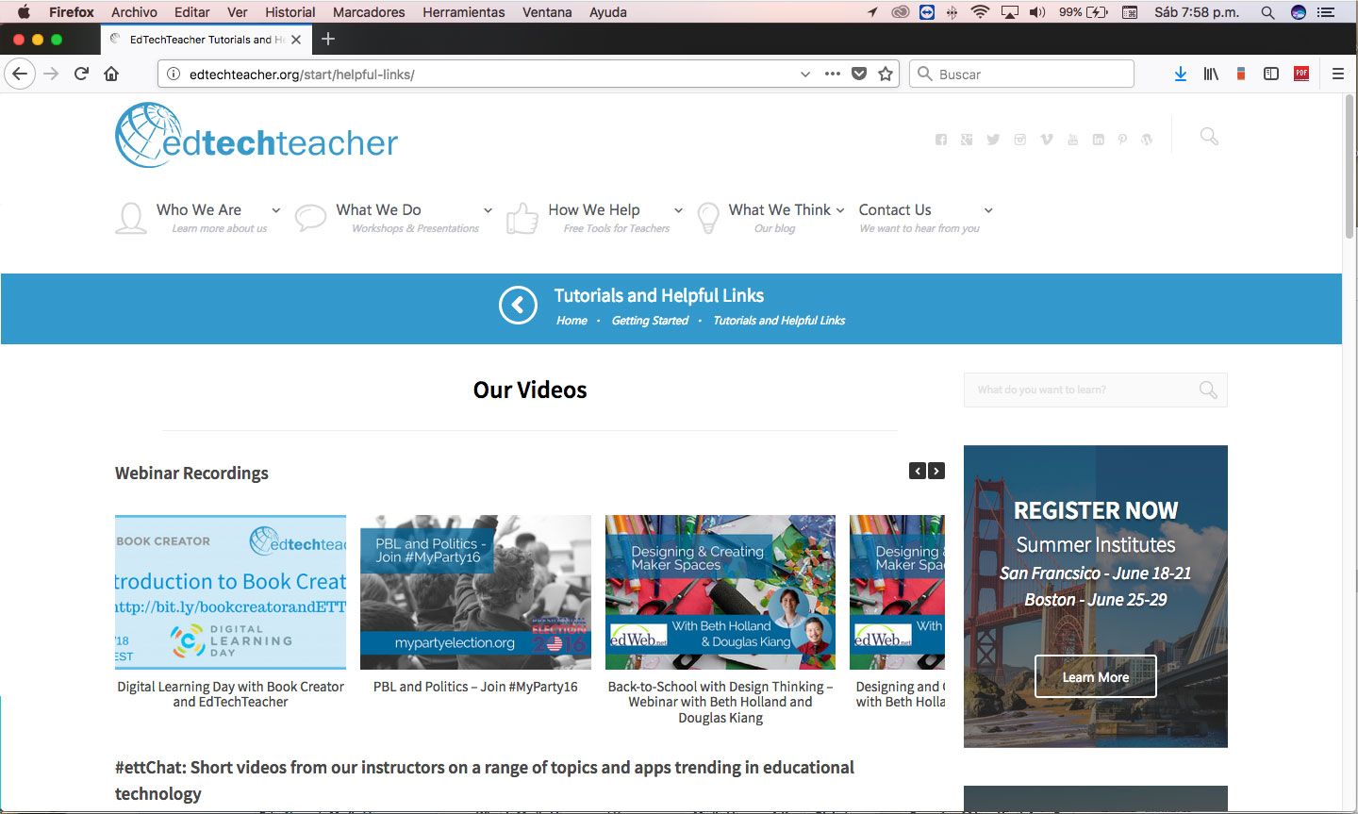Viewport: 1358px width, 814px height.
Task: Toggle the Firefox sidebar view
Action: (1271, 74)
